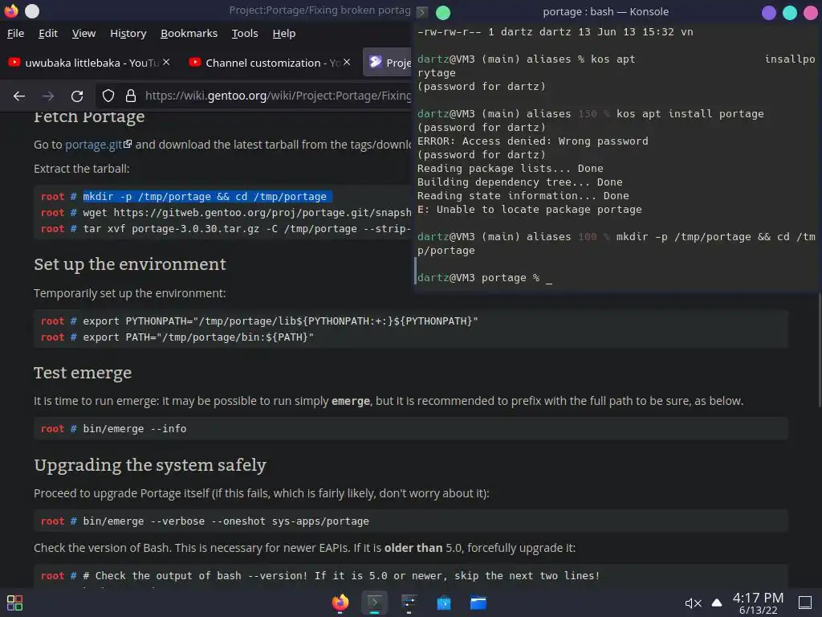The width and height of the screenshot is (822, 617).
Task: Click 'Unable to locate package portage' error line
Action: (529, 210)
